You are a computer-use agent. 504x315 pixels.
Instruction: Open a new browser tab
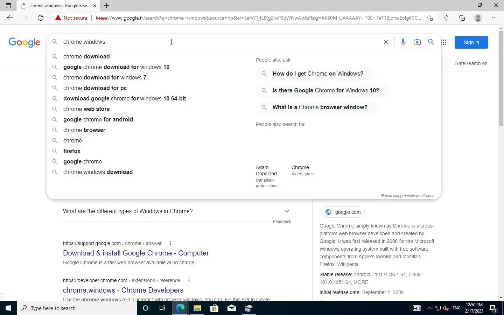click(107, 6)
